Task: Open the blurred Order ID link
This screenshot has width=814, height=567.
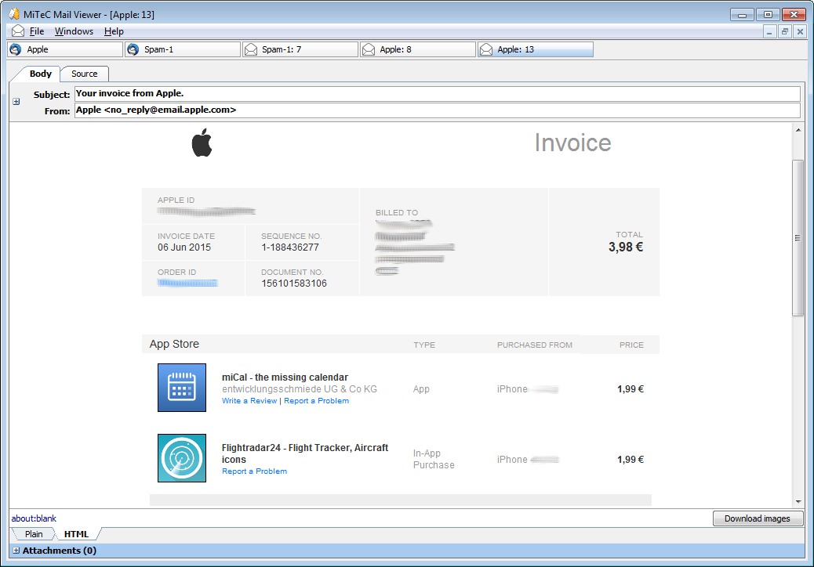Action: 187,283
